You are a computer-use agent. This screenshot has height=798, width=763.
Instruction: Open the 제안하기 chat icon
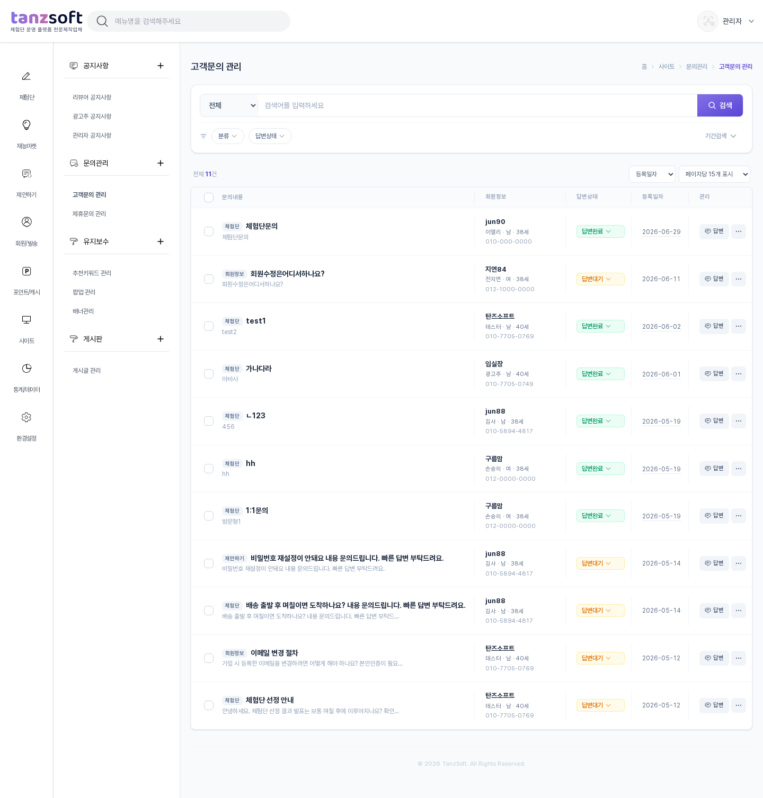[x=26, y=174]
